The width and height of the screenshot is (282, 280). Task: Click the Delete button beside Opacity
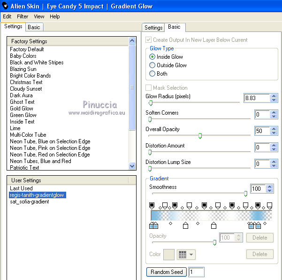pyautogui.click(x=260, y=238)
